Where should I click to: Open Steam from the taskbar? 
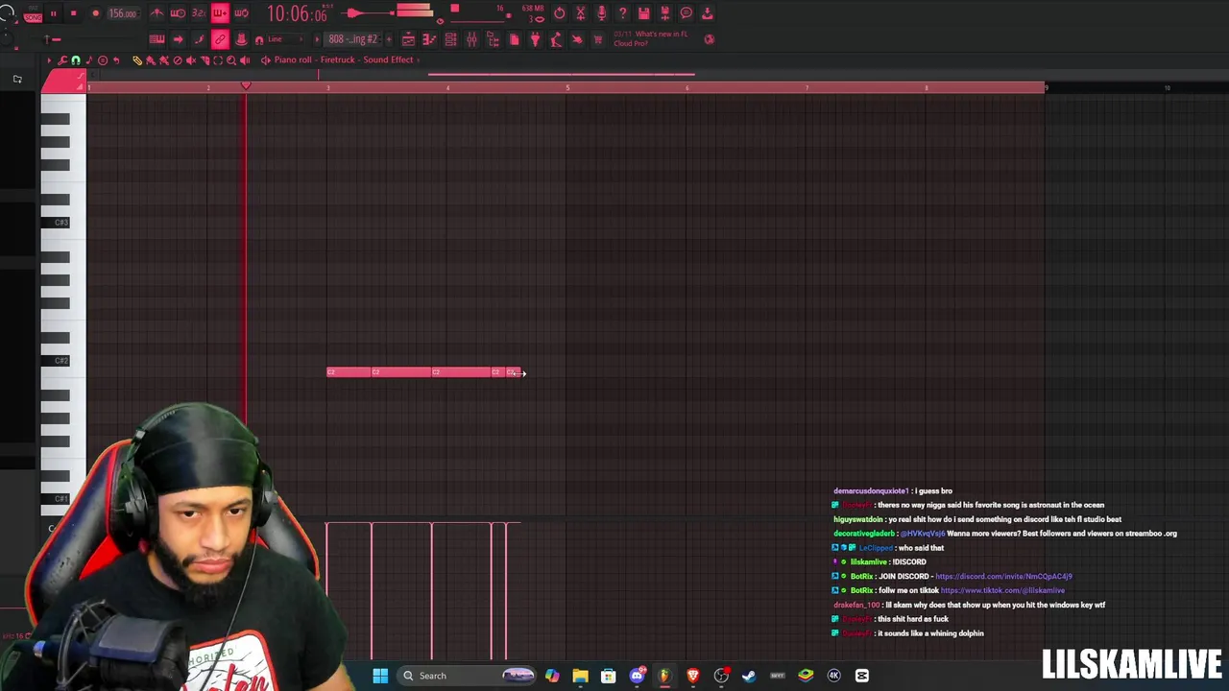pos(749,676)
